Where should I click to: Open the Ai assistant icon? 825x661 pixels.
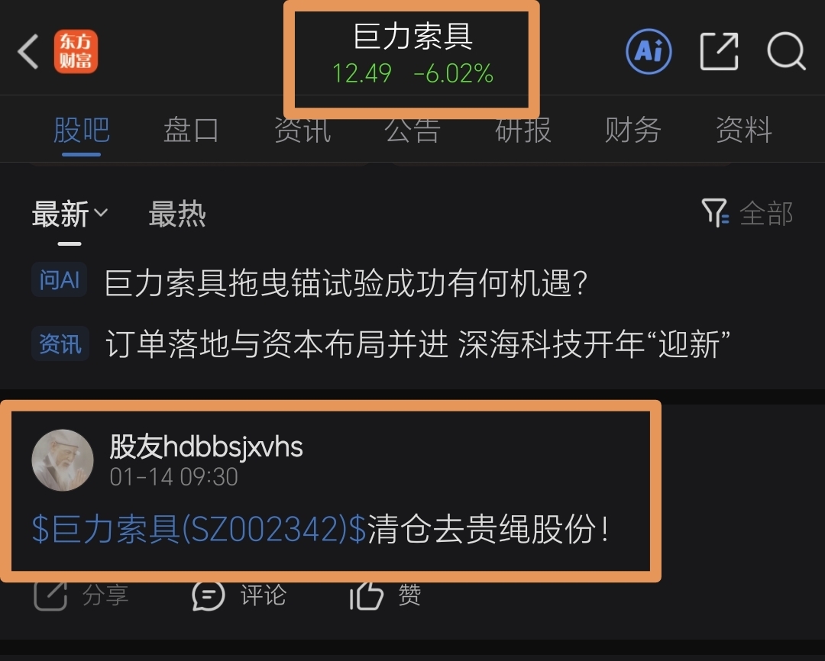tap(649, 52)
